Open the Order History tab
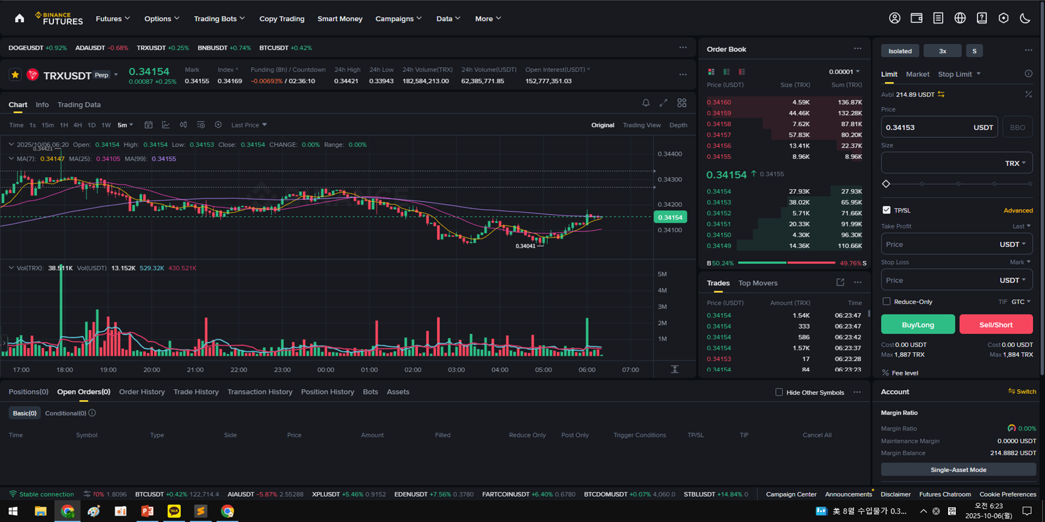 click(x=142, y=392)
